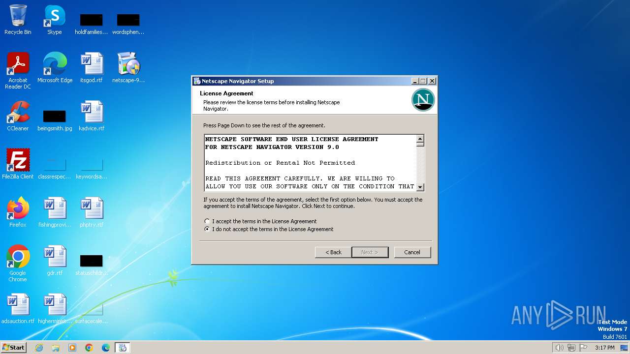
Task: Open the Firefox desktop shortcut
Action: [x=18, y=212]
